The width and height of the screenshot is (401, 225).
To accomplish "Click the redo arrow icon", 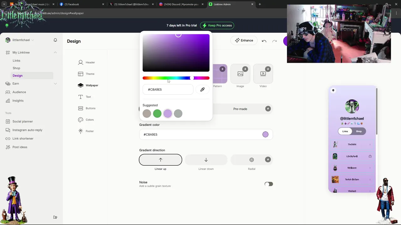I will [274, 41].
